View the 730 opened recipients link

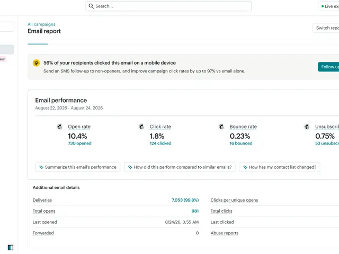pos(79,143)
